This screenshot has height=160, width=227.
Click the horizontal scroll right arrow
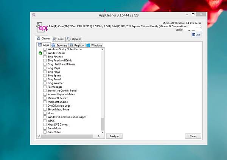(x=99, y=136)
